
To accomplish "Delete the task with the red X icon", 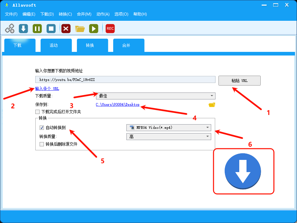I will click(x=66, y=28).
